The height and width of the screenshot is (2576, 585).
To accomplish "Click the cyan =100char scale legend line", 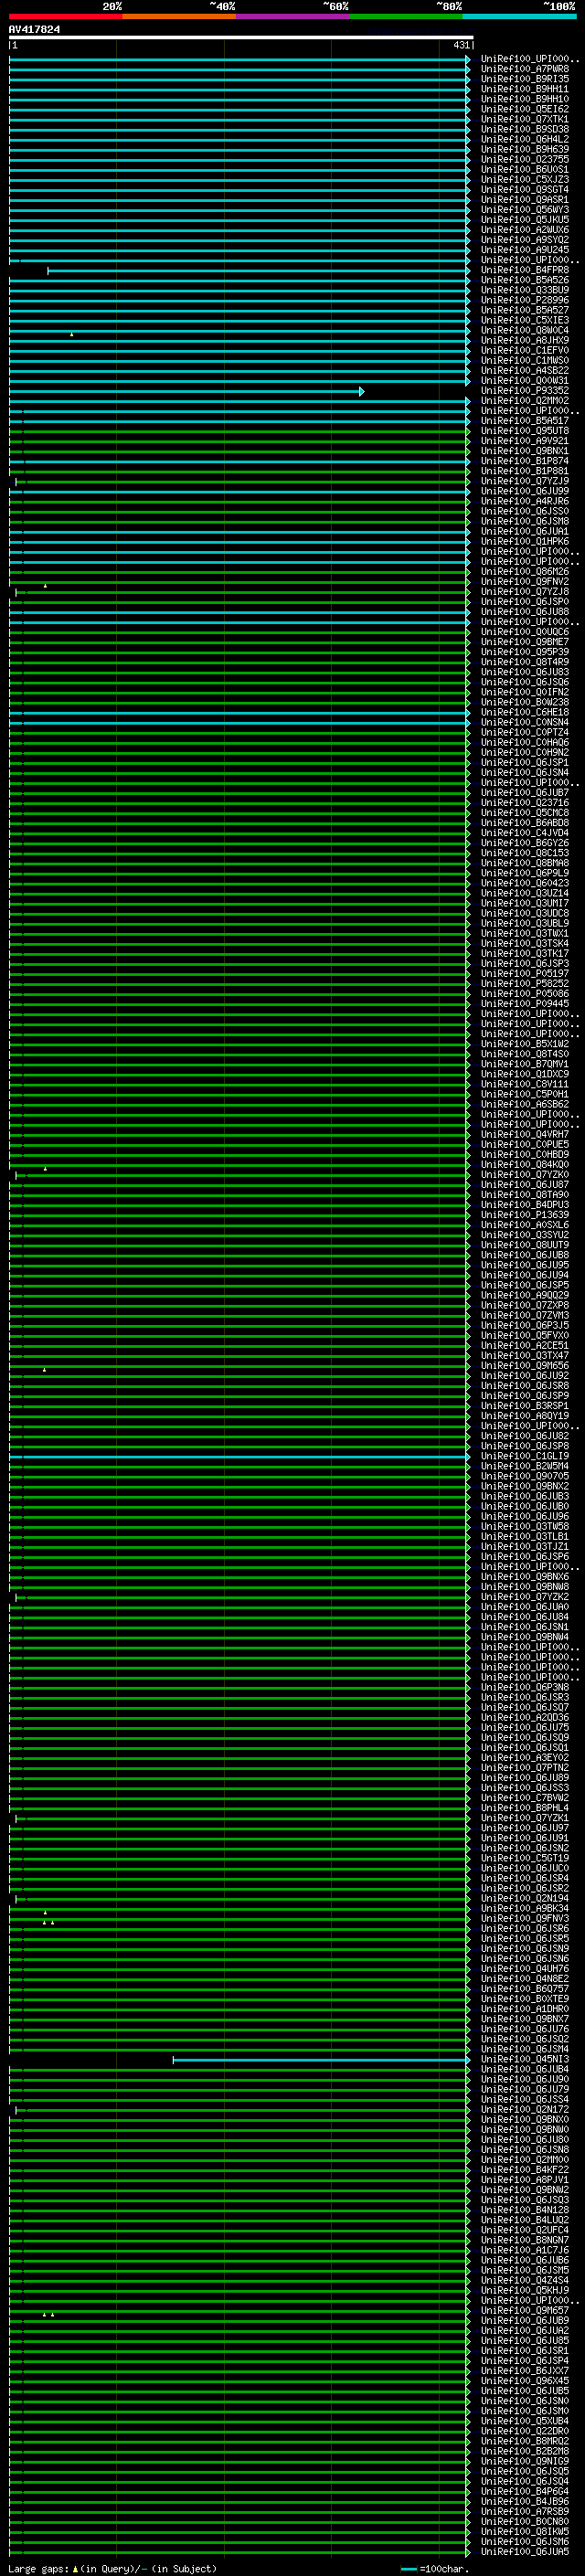I will (408, 2570).
